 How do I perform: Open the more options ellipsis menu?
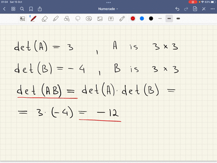click(212, 9)
